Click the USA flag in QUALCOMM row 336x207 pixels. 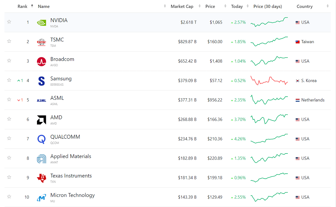298,139
